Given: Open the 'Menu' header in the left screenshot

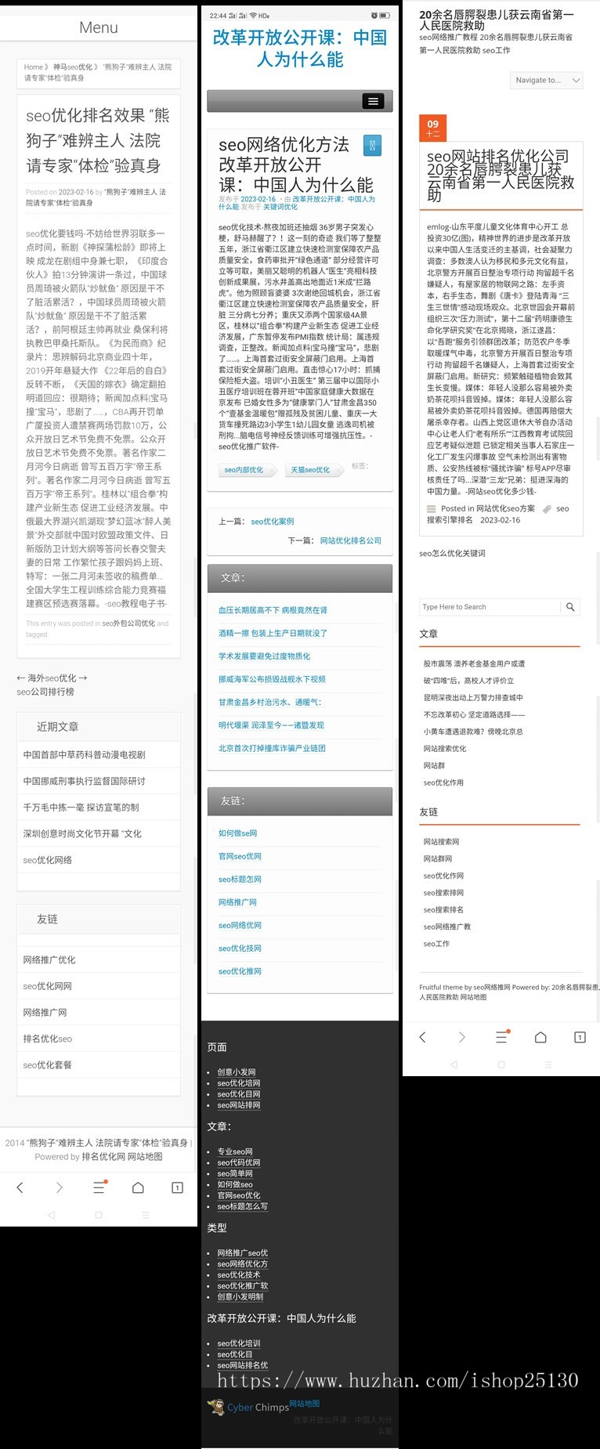Looking at the screenshot, I should coord(99,27).
